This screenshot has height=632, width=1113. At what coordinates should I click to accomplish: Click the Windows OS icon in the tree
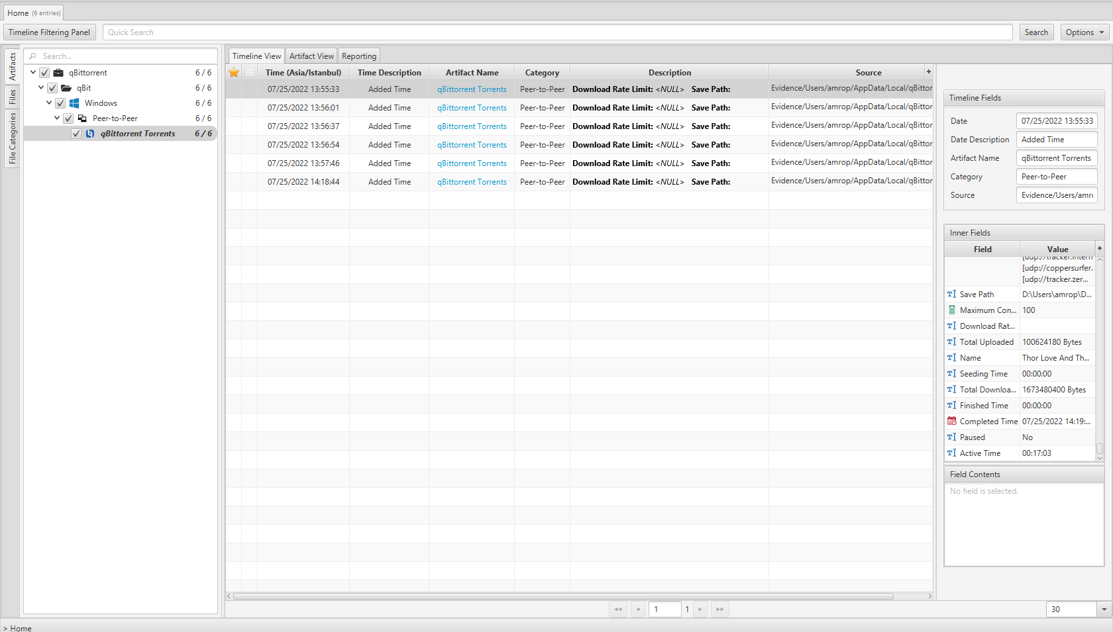[74, 103]
